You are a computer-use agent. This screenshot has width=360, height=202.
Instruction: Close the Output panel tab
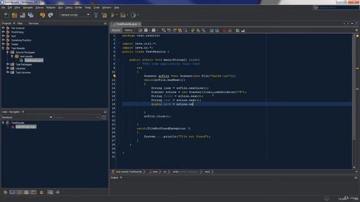121,177
